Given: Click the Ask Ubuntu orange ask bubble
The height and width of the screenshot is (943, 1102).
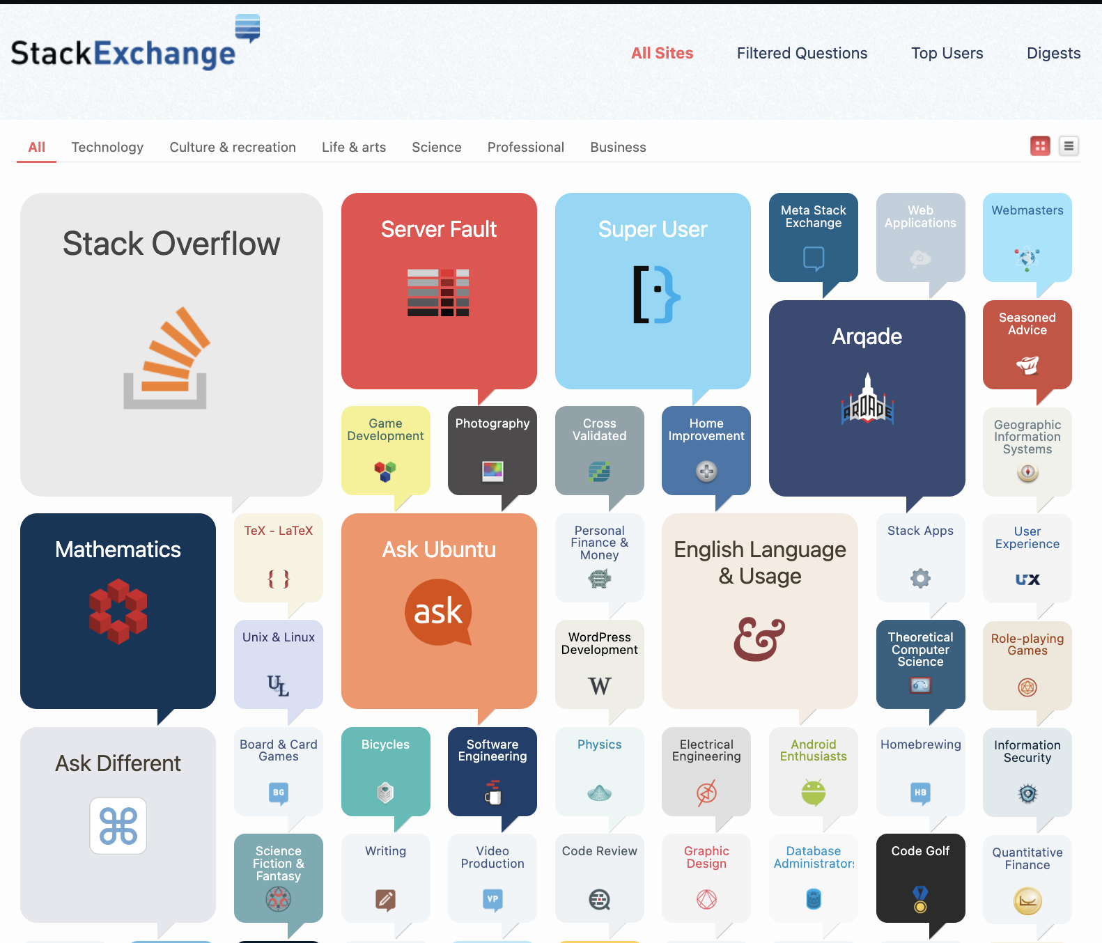Looking at the screenshot, I should 438,612.
